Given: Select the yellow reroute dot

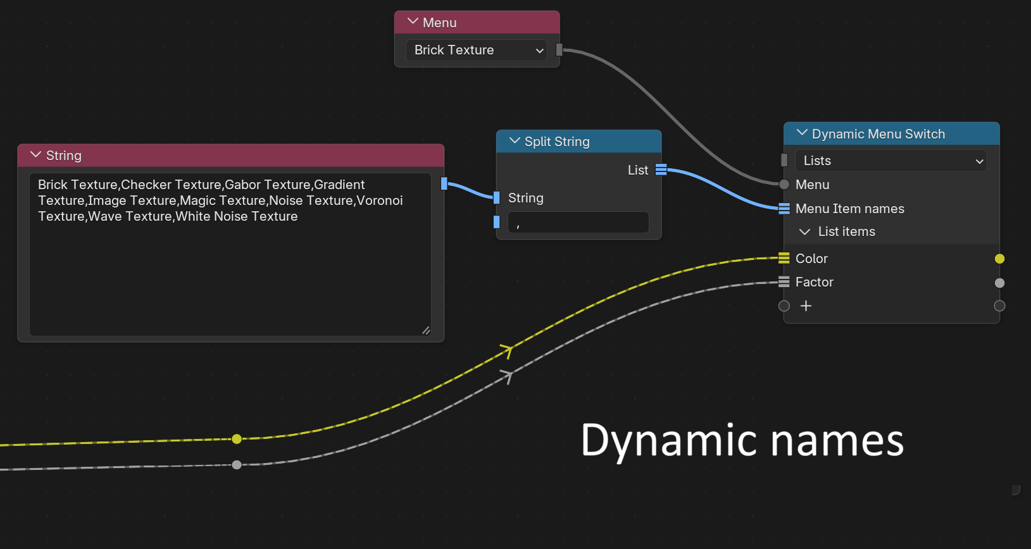Looking at the screenshot, I should coord(237,439).
